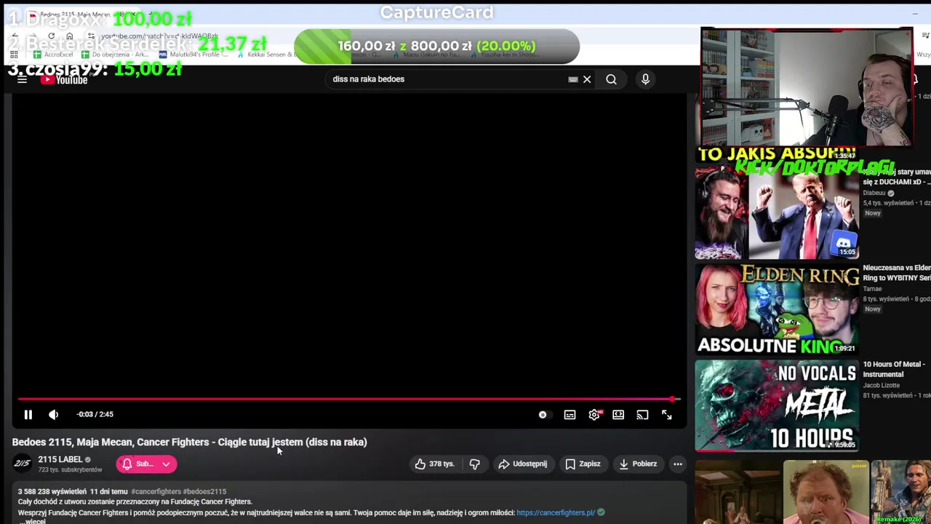Open more actions three-dot menu under video
This screenshot has height=524, width=931.
[x=678, y=464]
